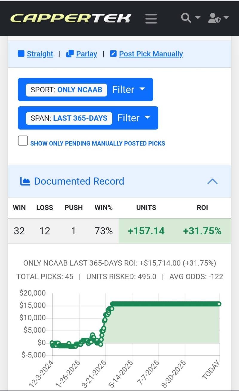Open the user account icon menu
The image size is (239, 391).
[214, 18]
